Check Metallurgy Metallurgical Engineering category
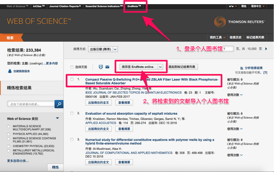274x172 pixels. click(x=9, y=151)
